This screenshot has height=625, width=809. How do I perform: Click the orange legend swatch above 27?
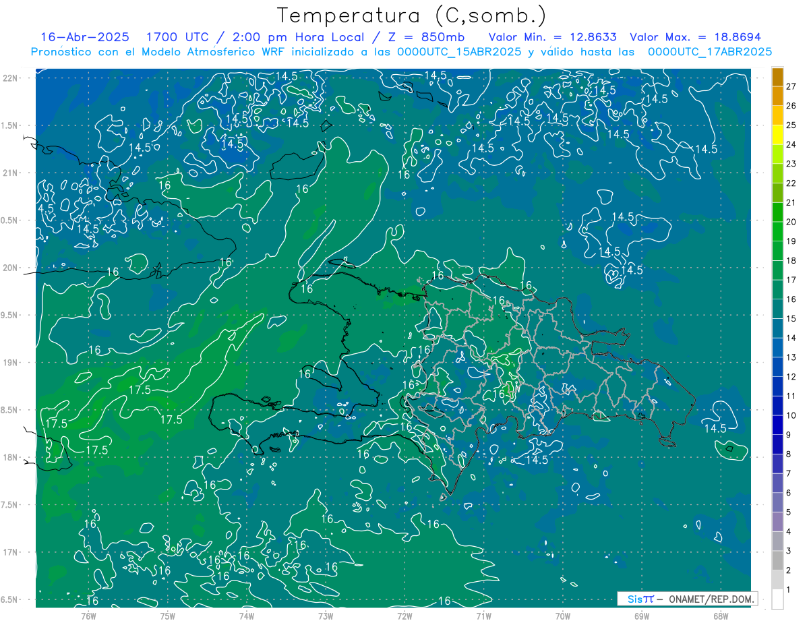tap(777, 76)
